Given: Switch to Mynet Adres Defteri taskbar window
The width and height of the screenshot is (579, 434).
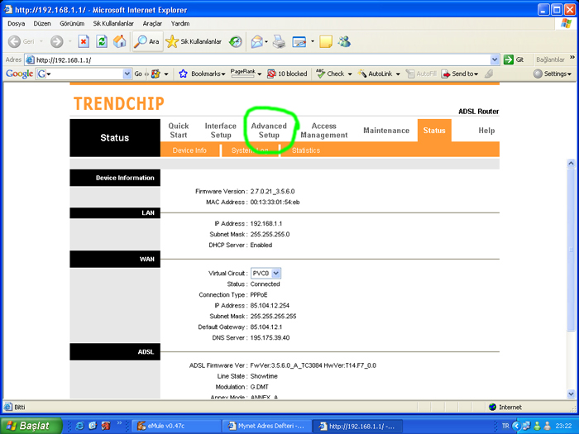Looking at the screenshot, I should [266, 426].
